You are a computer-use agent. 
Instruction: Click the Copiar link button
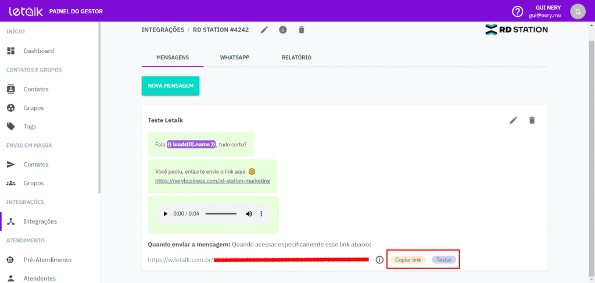[408, 260]
